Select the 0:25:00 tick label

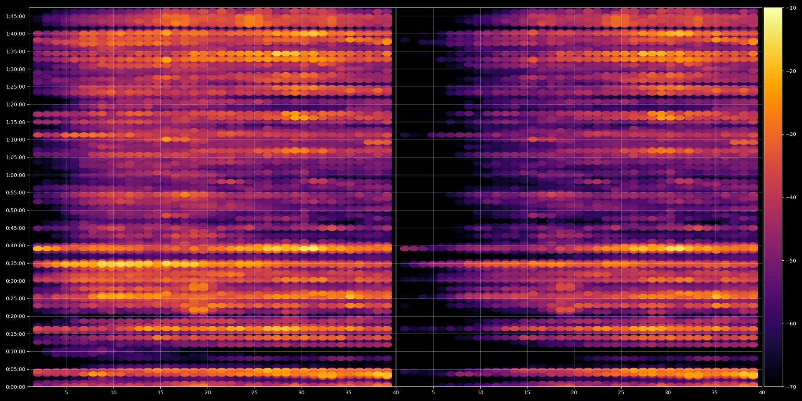(x=15, y=299)
